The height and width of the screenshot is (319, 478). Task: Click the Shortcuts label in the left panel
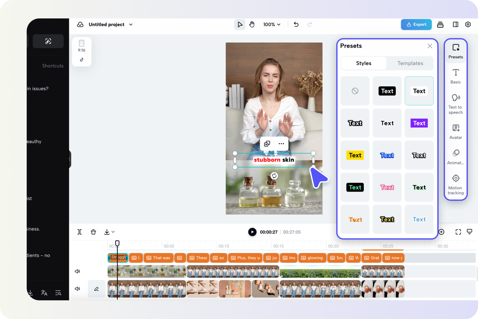coord(53,66)
